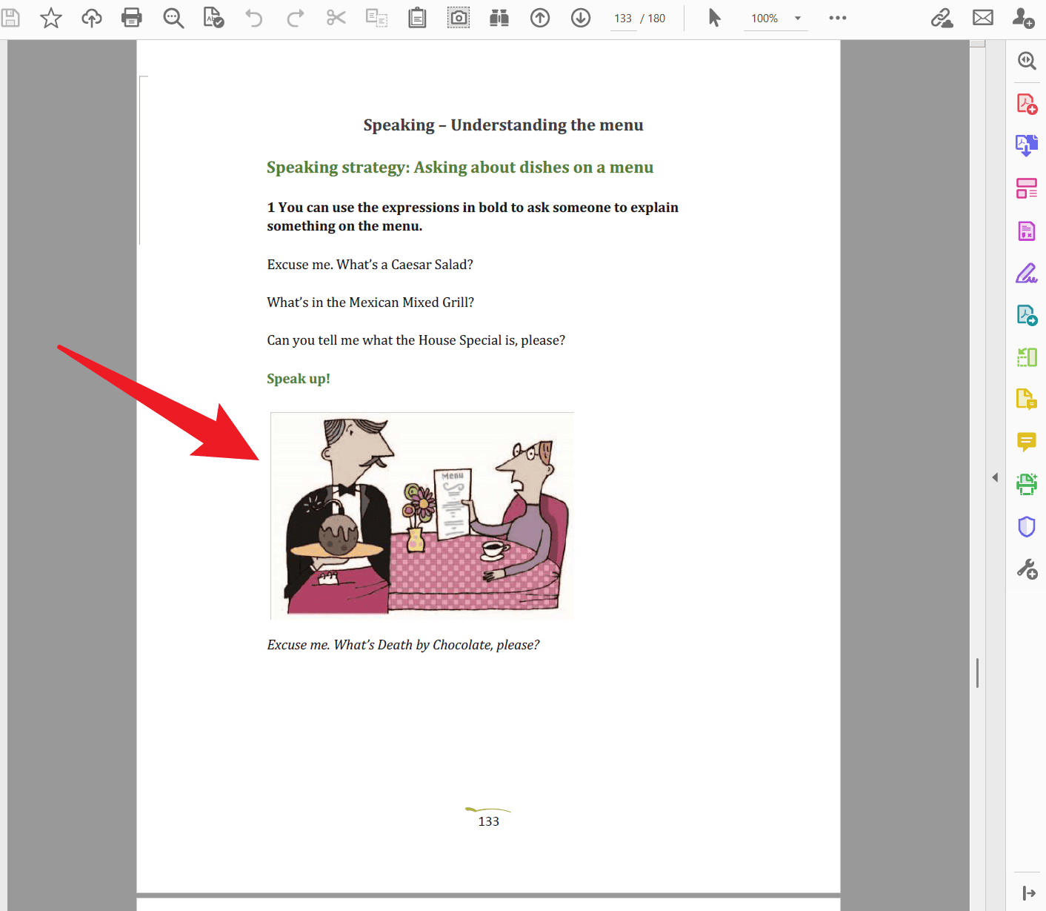Viewport: 1046px width, 911px height.
Task: Click the vertical scrollbar thumb
Action: pos(978,673)
